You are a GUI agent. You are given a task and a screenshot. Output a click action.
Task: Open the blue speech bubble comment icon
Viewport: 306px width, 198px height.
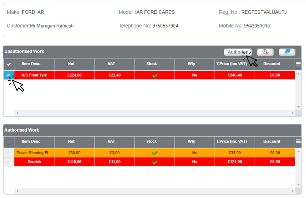coord(287,52)
